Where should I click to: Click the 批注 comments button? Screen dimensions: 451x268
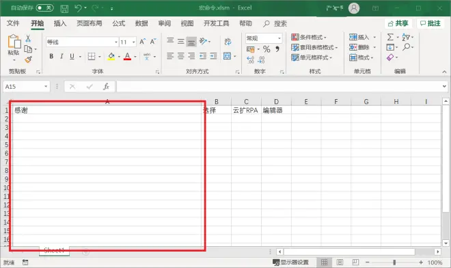pyautogui.click(x=430, y=23)
